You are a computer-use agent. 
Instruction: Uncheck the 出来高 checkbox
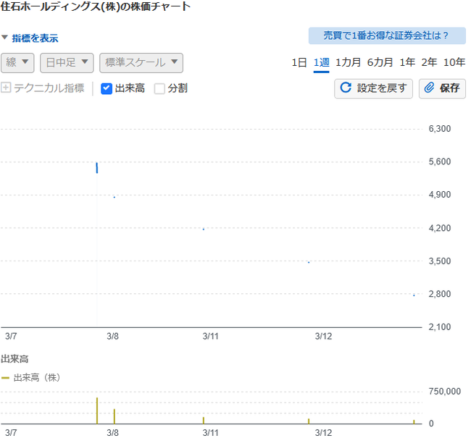coord(107,89)
